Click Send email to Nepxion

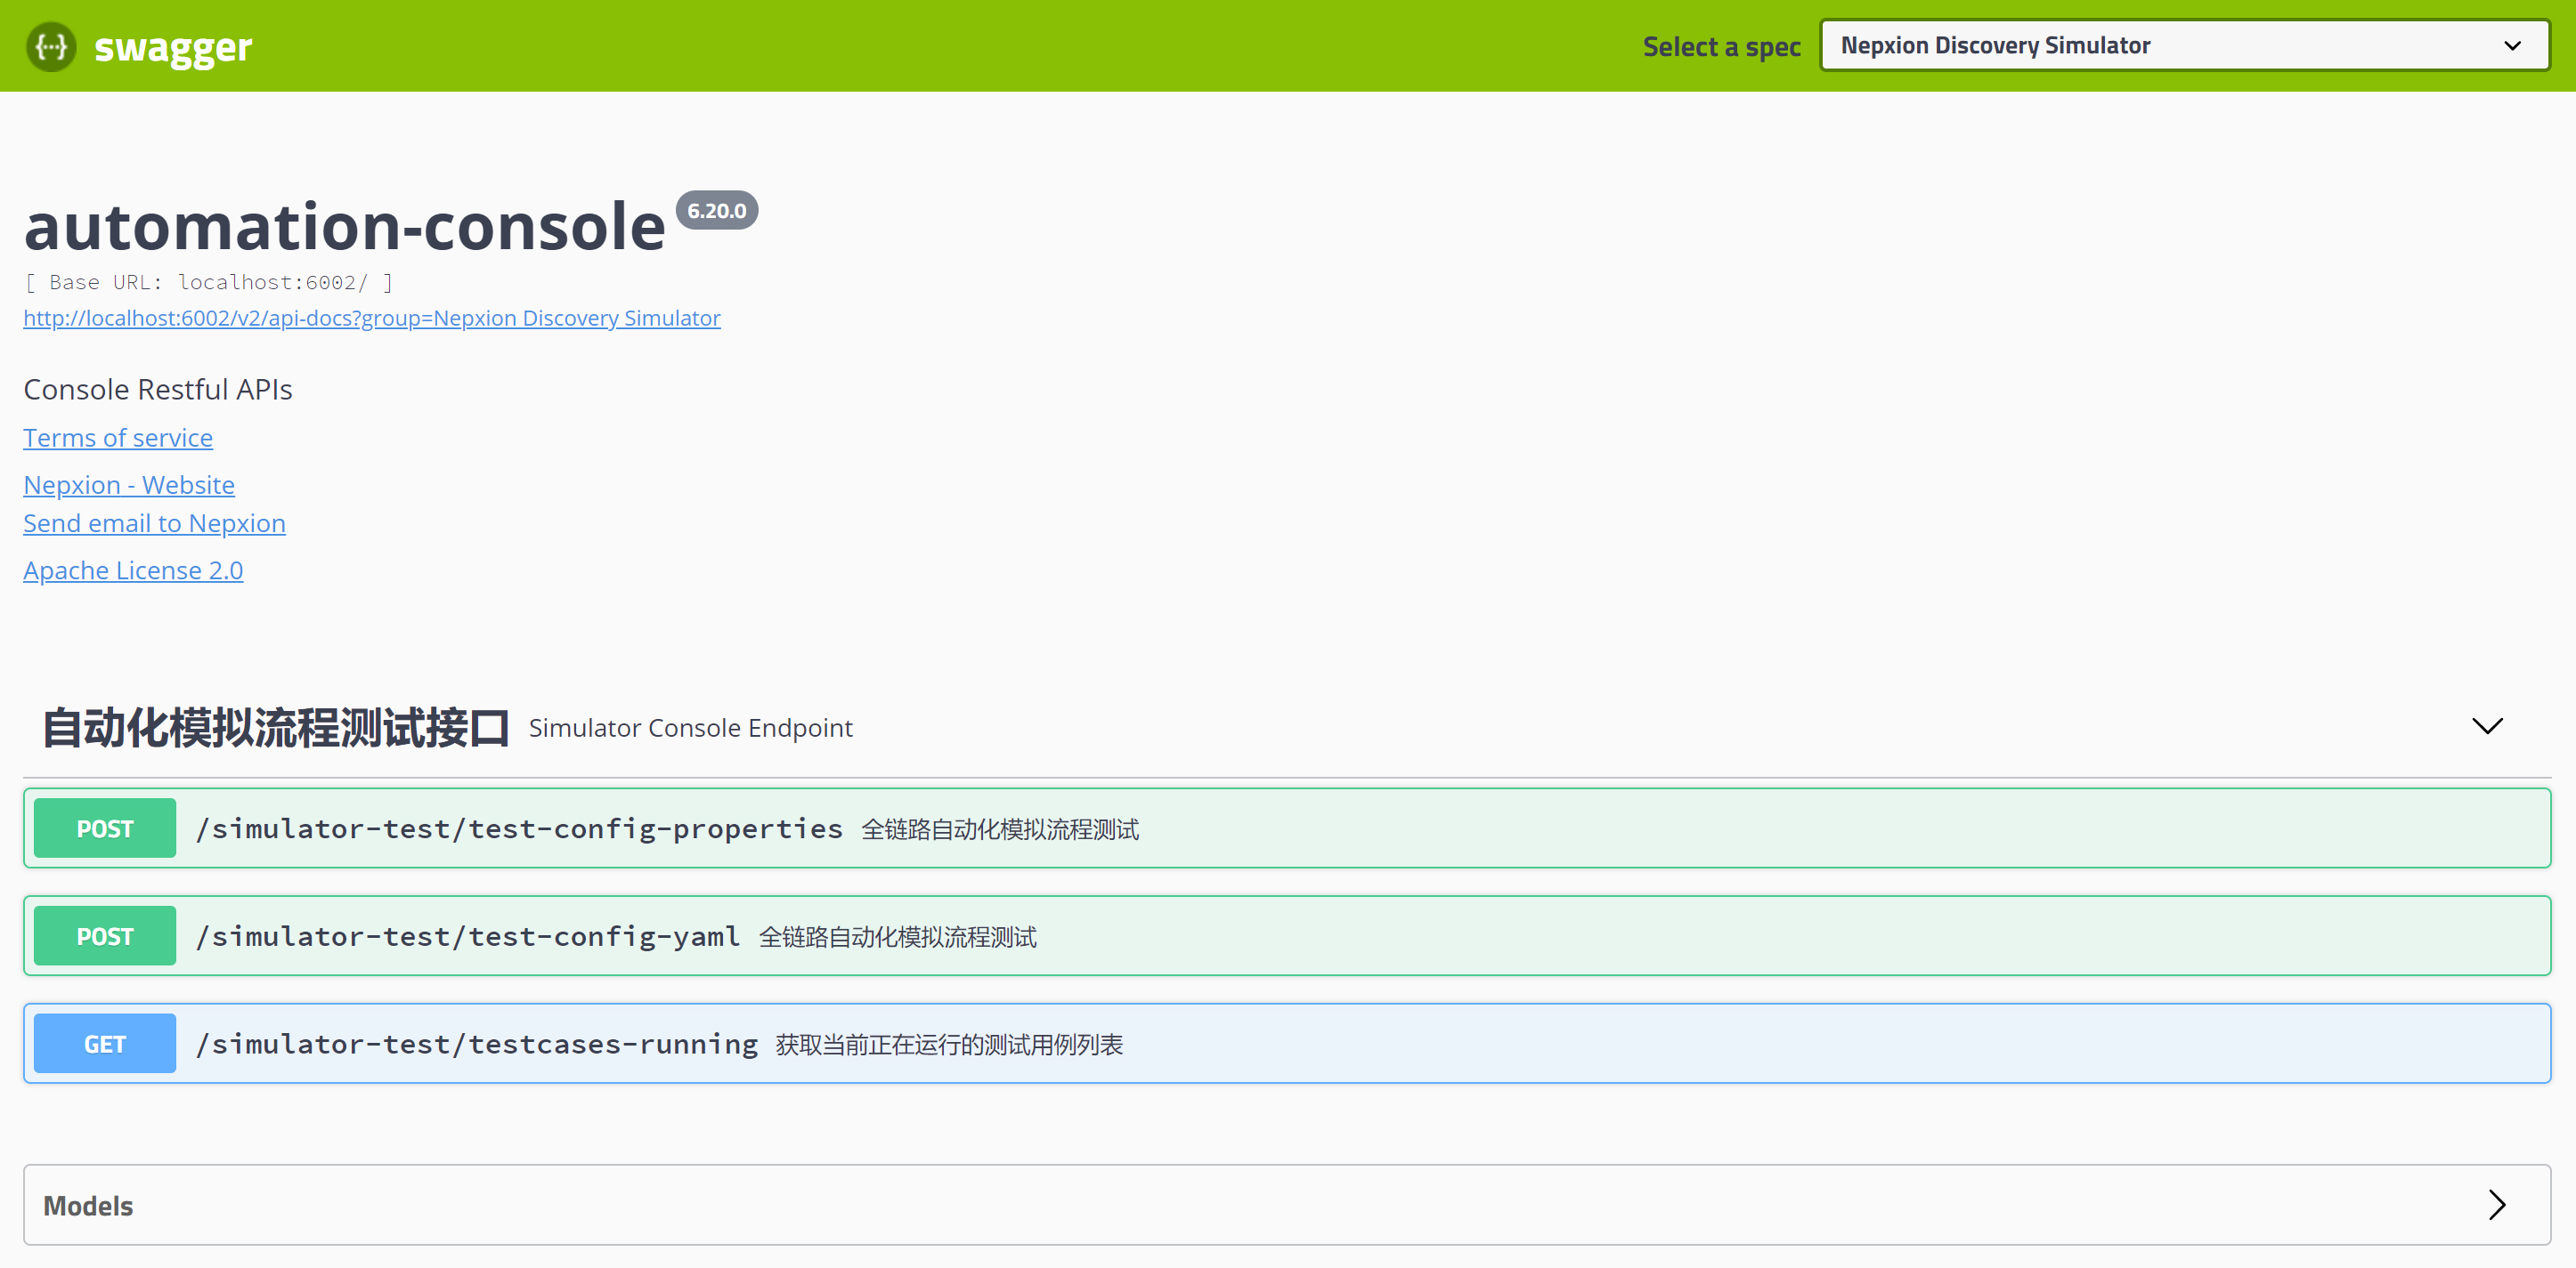pos(154,523)
